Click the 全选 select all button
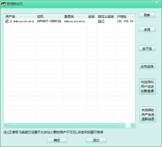 [x=147, y=29]
